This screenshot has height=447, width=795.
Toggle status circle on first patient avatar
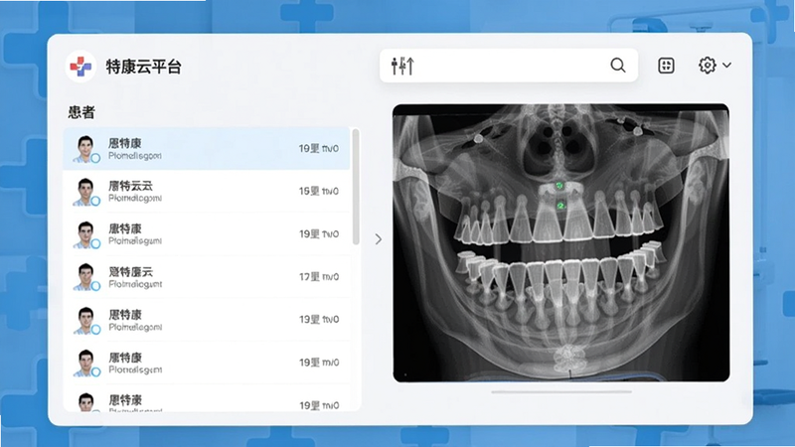(94, 158)
